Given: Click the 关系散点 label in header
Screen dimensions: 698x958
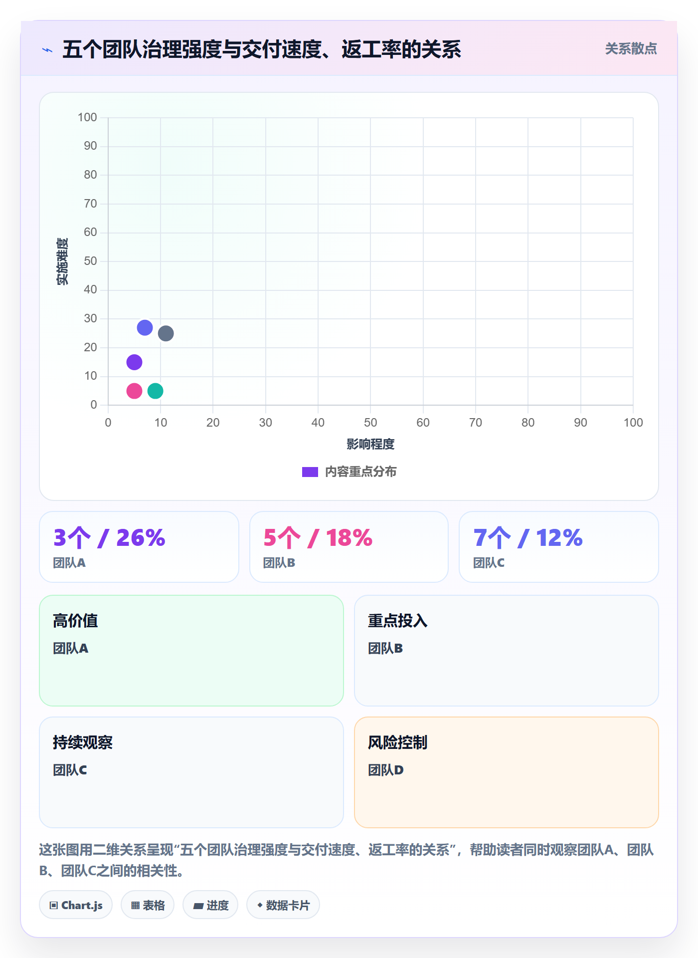Looking at the screenshot, I should point(631,49).
